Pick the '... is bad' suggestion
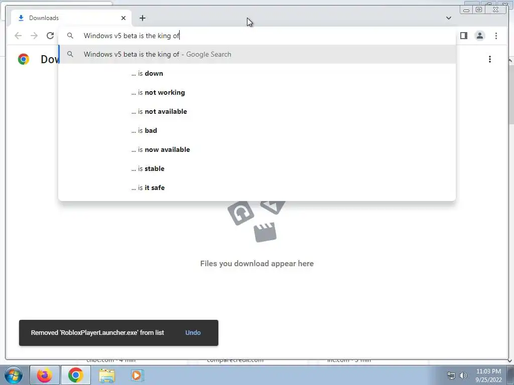Screen dimensions: 514x385 point(257,130)
